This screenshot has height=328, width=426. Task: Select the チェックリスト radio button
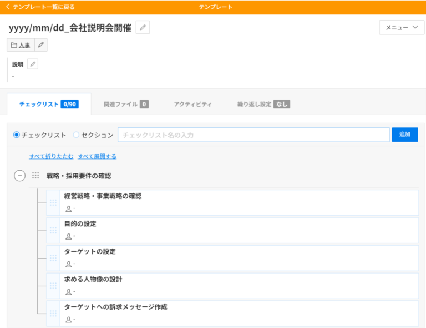(x=17, y=135)
